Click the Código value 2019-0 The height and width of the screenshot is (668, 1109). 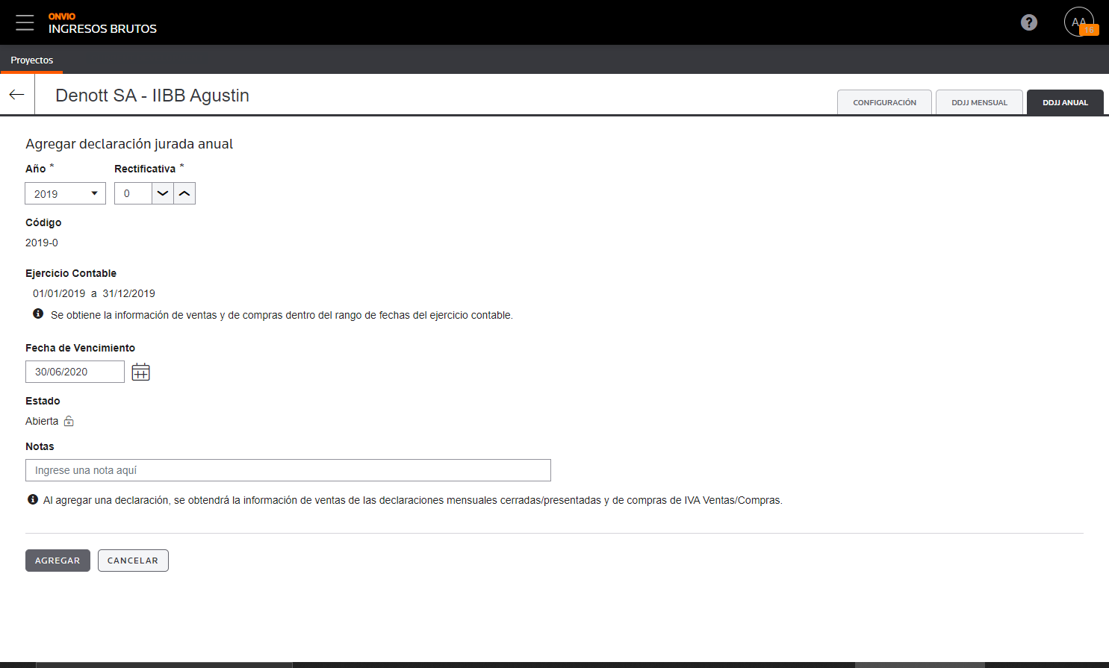pos(42,243)
